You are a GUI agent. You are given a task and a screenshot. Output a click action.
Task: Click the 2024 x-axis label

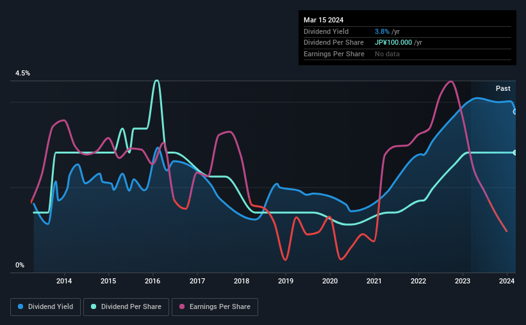point(507,281)
